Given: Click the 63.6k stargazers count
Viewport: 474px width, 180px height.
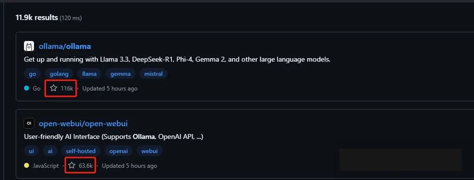Looking at the screenshot, I should [85, 165].
